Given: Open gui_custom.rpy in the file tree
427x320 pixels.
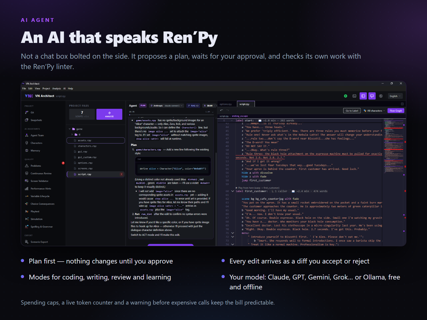Looking at the screenshot, I should coord(96,157).
